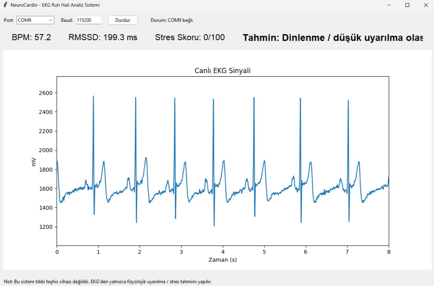The width and height of the screenshot is (434, 286).
Task: Open the COM9 port dropdown
Action: 35,20
